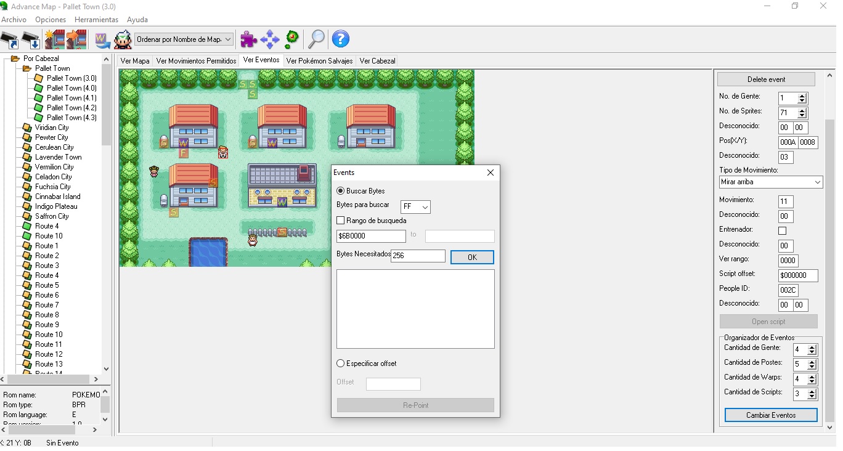
Task: Open the Ordenar por Nombre de Mapa dropdown
Action: click(184, 39)
